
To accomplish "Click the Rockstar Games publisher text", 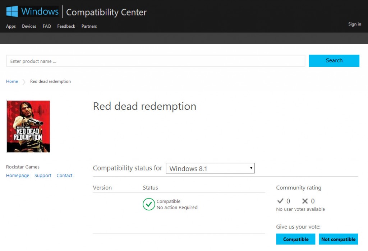I will click(x=23, y=167).
